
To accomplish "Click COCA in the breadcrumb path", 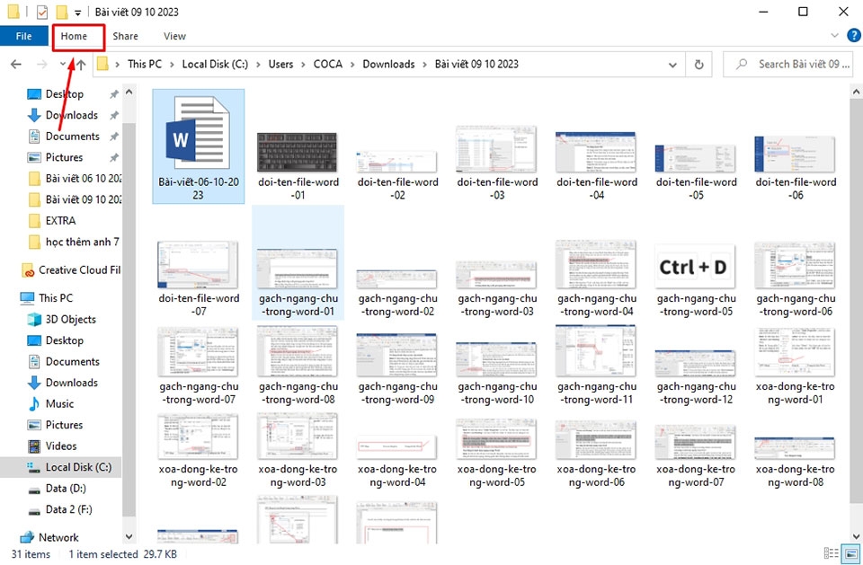I will (328, 64).
